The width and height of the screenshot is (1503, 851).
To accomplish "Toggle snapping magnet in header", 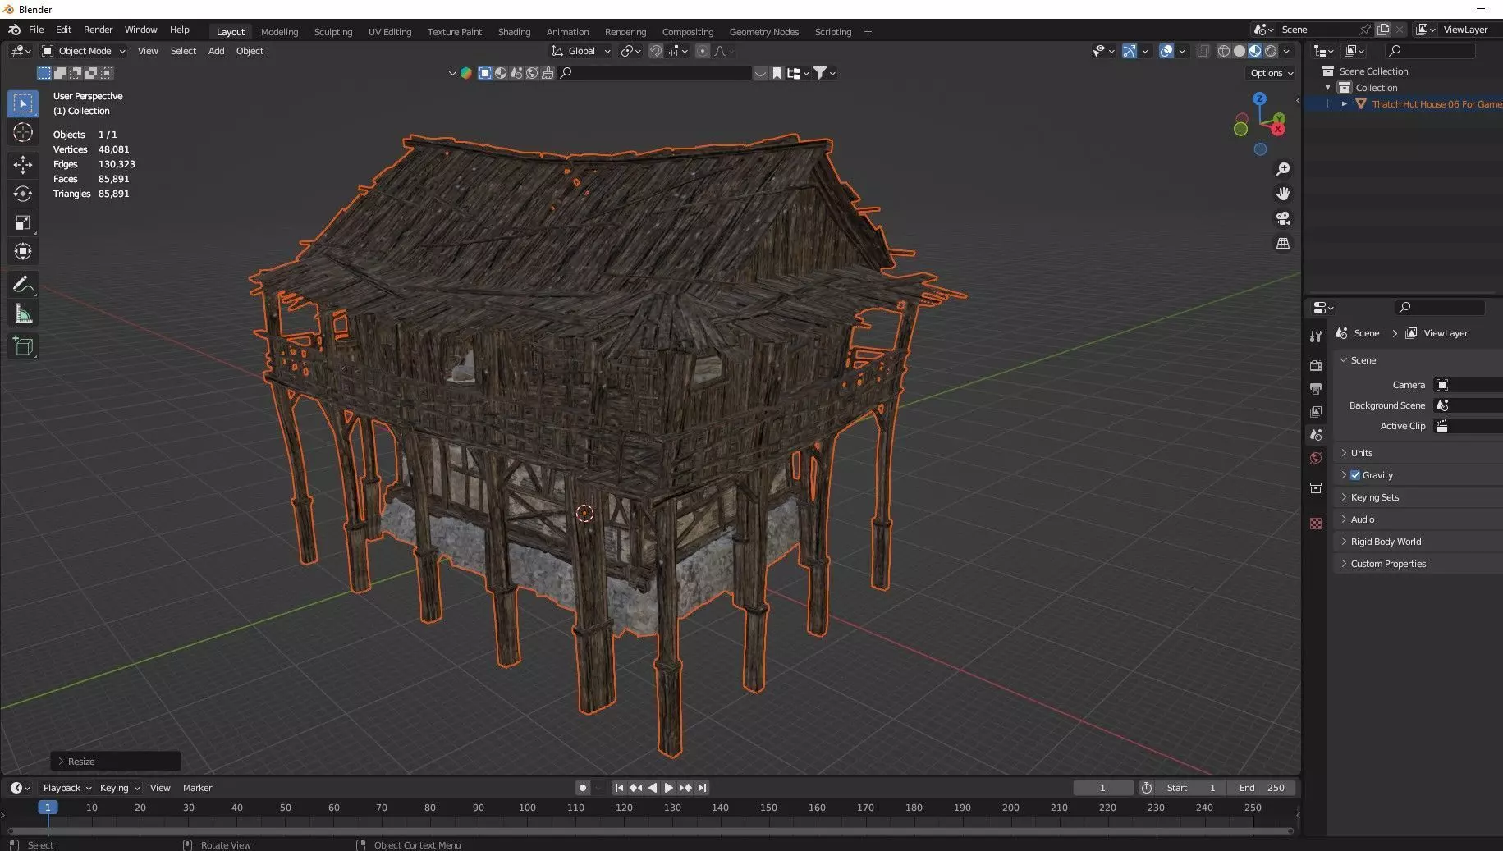I will pyautogui.click(x=655, y=51).
